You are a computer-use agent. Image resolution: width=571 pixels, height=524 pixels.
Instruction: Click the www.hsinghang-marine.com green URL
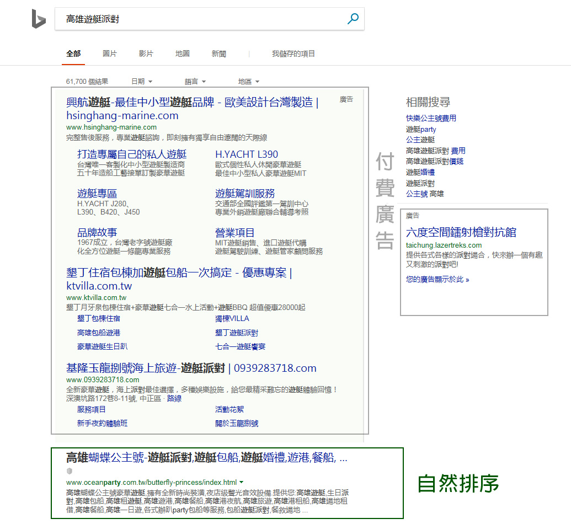[111, 127]
